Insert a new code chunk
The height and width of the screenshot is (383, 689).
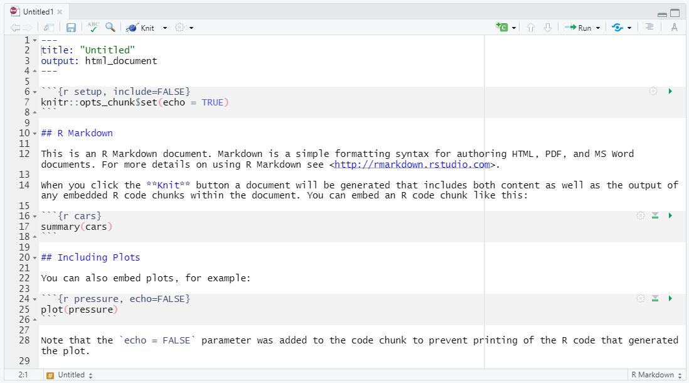point(501,27)
